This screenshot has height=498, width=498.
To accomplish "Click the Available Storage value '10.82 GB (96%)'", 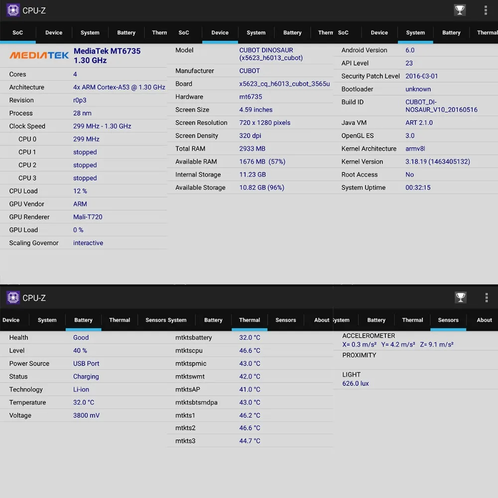I will [x=262, y=188].
